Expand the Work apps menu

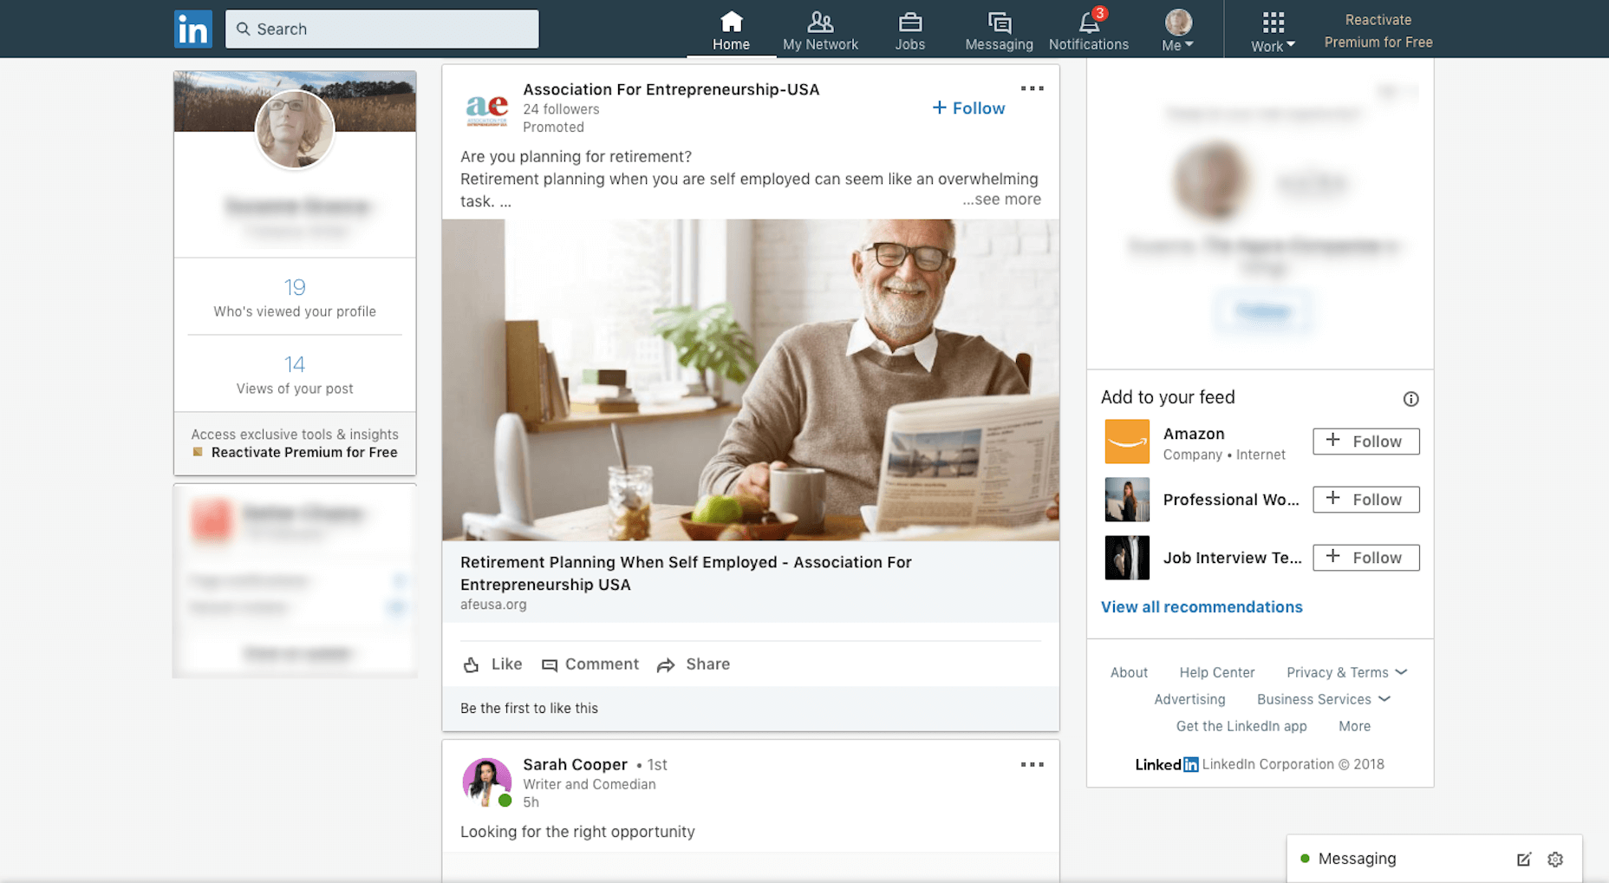click(1273, 32)
